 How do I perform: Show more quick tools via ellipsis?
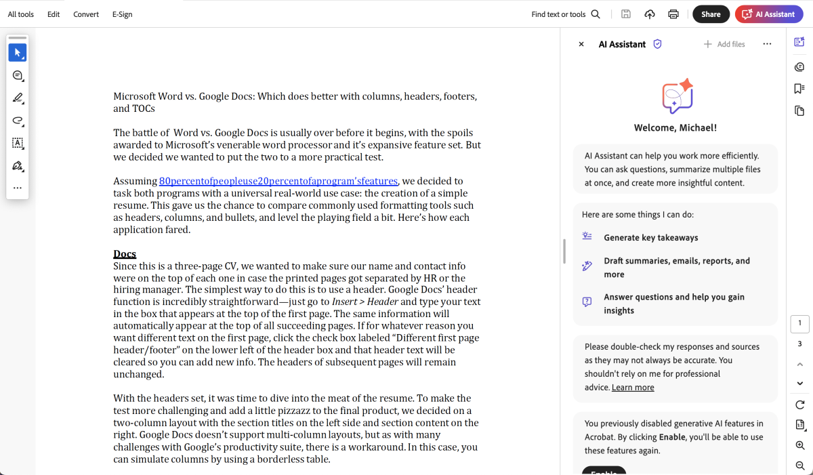18,188
